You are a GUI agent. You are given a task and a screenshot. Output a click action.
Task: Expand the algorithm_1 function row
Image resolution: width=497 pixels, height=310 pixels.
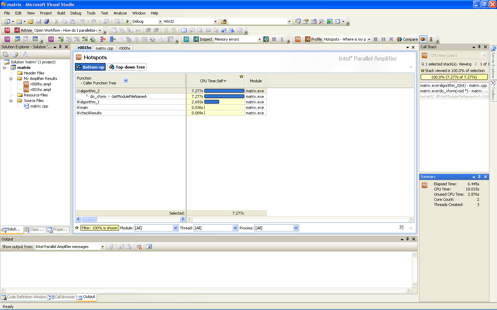pos(78,102)
